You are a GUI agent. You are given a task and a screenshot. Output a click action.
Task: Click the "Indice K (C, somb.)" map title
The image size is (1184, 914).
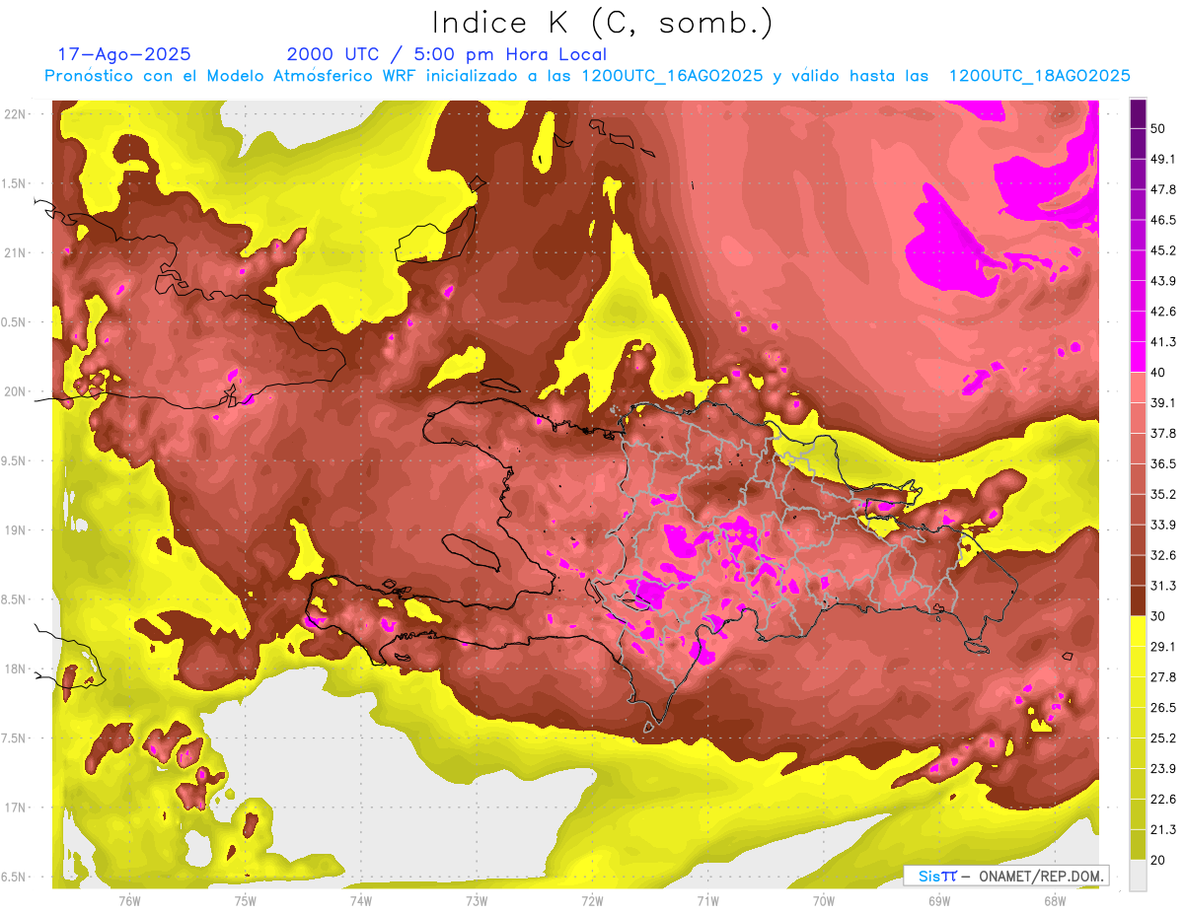603,23
